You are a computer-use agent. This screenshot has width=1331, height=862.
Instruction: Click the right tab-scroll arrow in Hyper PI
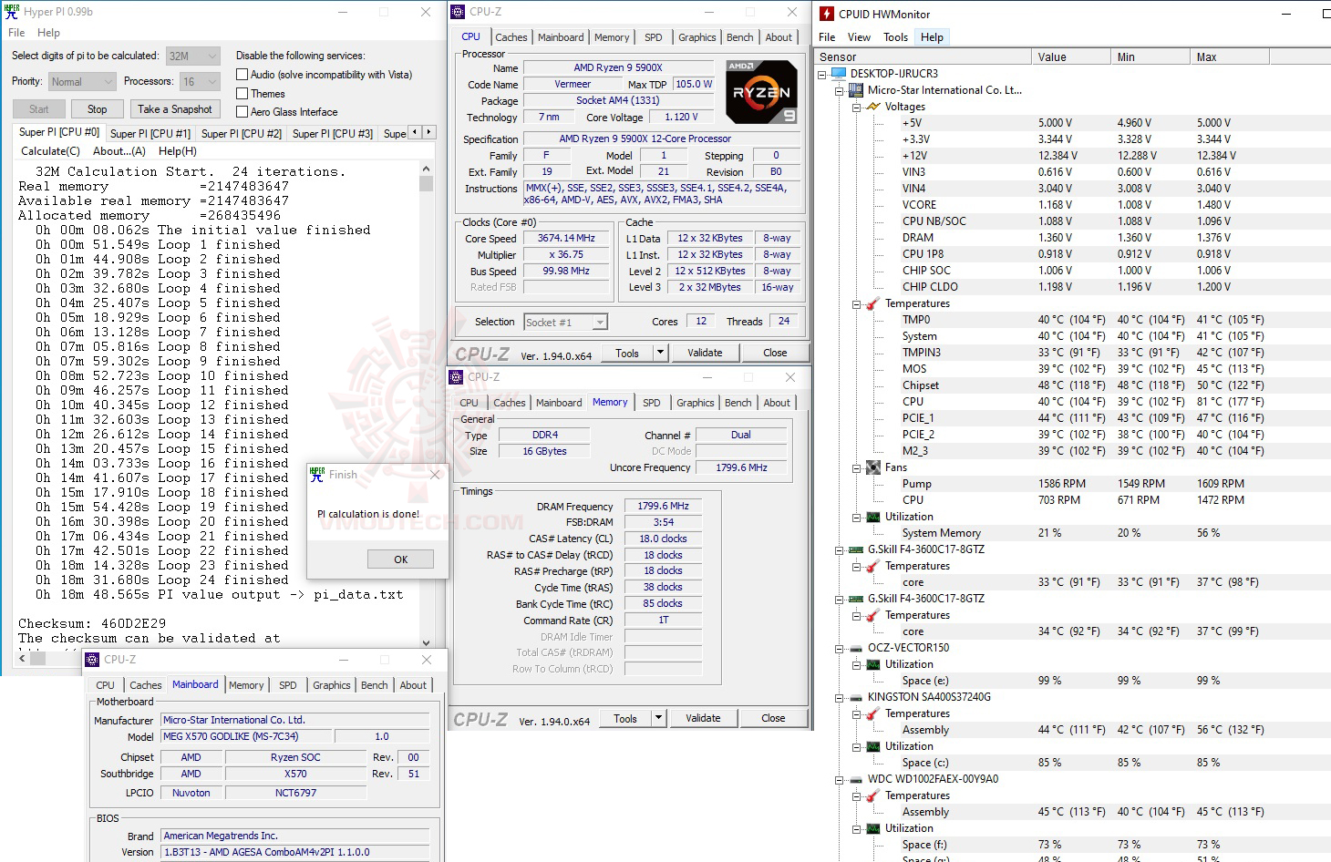point(428,132)
